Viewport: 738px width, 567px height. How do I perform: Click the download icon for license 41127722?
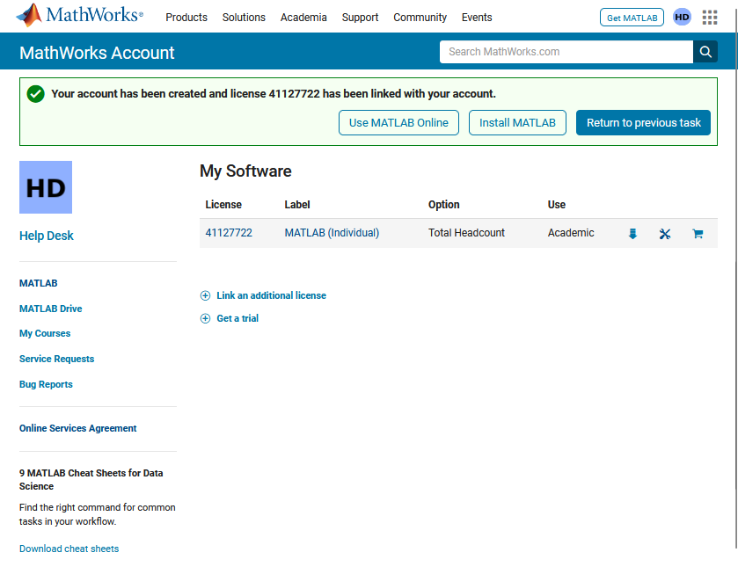coord(632,234)
